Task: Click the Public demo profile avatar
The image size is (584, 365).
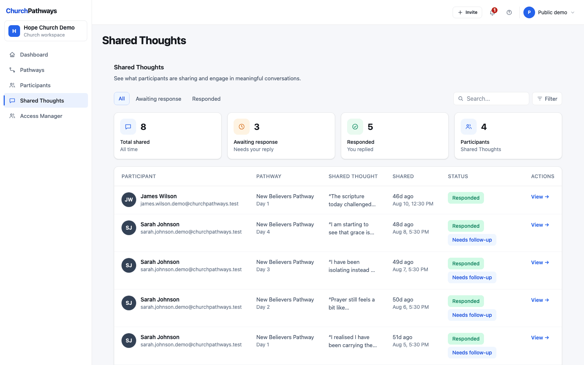Action: (x=529, y=12)
